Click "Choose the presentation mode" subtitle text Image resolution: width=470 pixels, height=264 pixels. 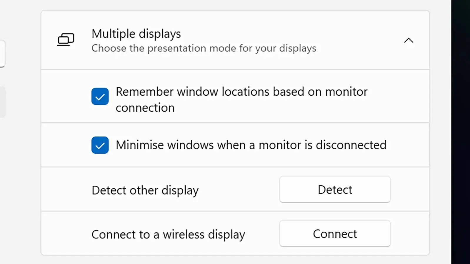204,48
